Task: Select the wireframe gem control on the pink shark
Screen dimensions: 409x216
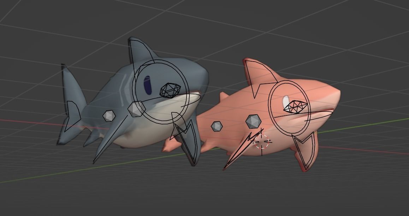Action: click(295, 107)
